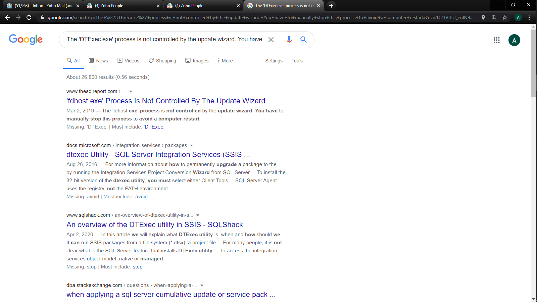Expand sqlshack.com result options arrow
Screen dimensions: 537x302
198,215
